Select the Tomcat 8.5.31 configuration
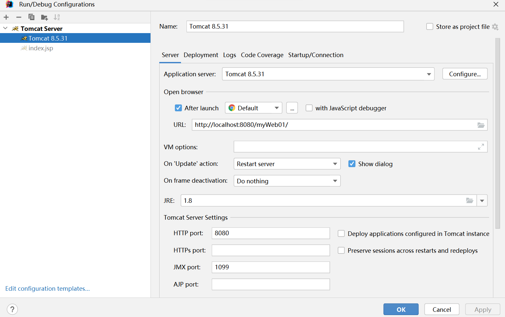Image resolution: width=505 pixels, height=317 pixels. [75, 38]
